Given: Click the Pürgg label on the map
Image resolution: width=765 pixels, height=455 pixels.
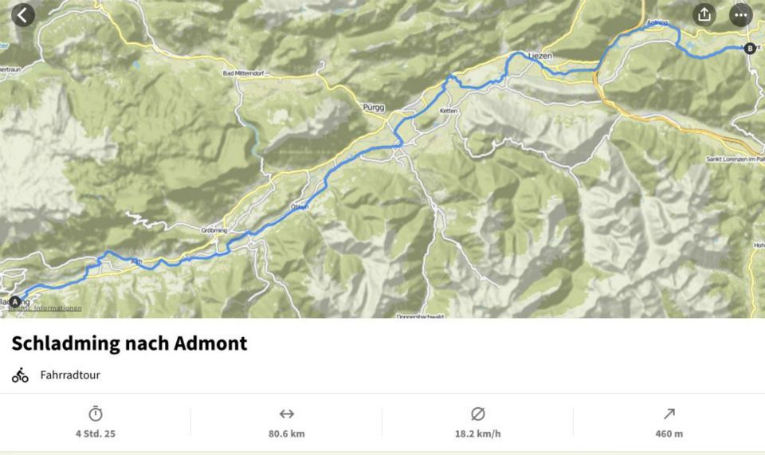Looking at the screenshot, I should pos(374,108).
